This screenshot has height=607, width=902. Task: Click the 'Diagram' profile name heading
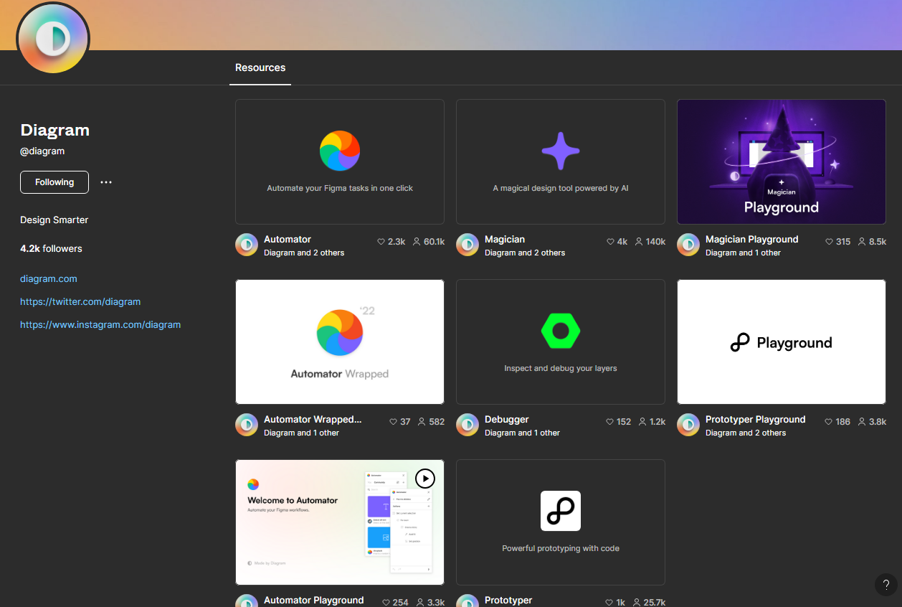pyautogui.click(x=55, y=130)
